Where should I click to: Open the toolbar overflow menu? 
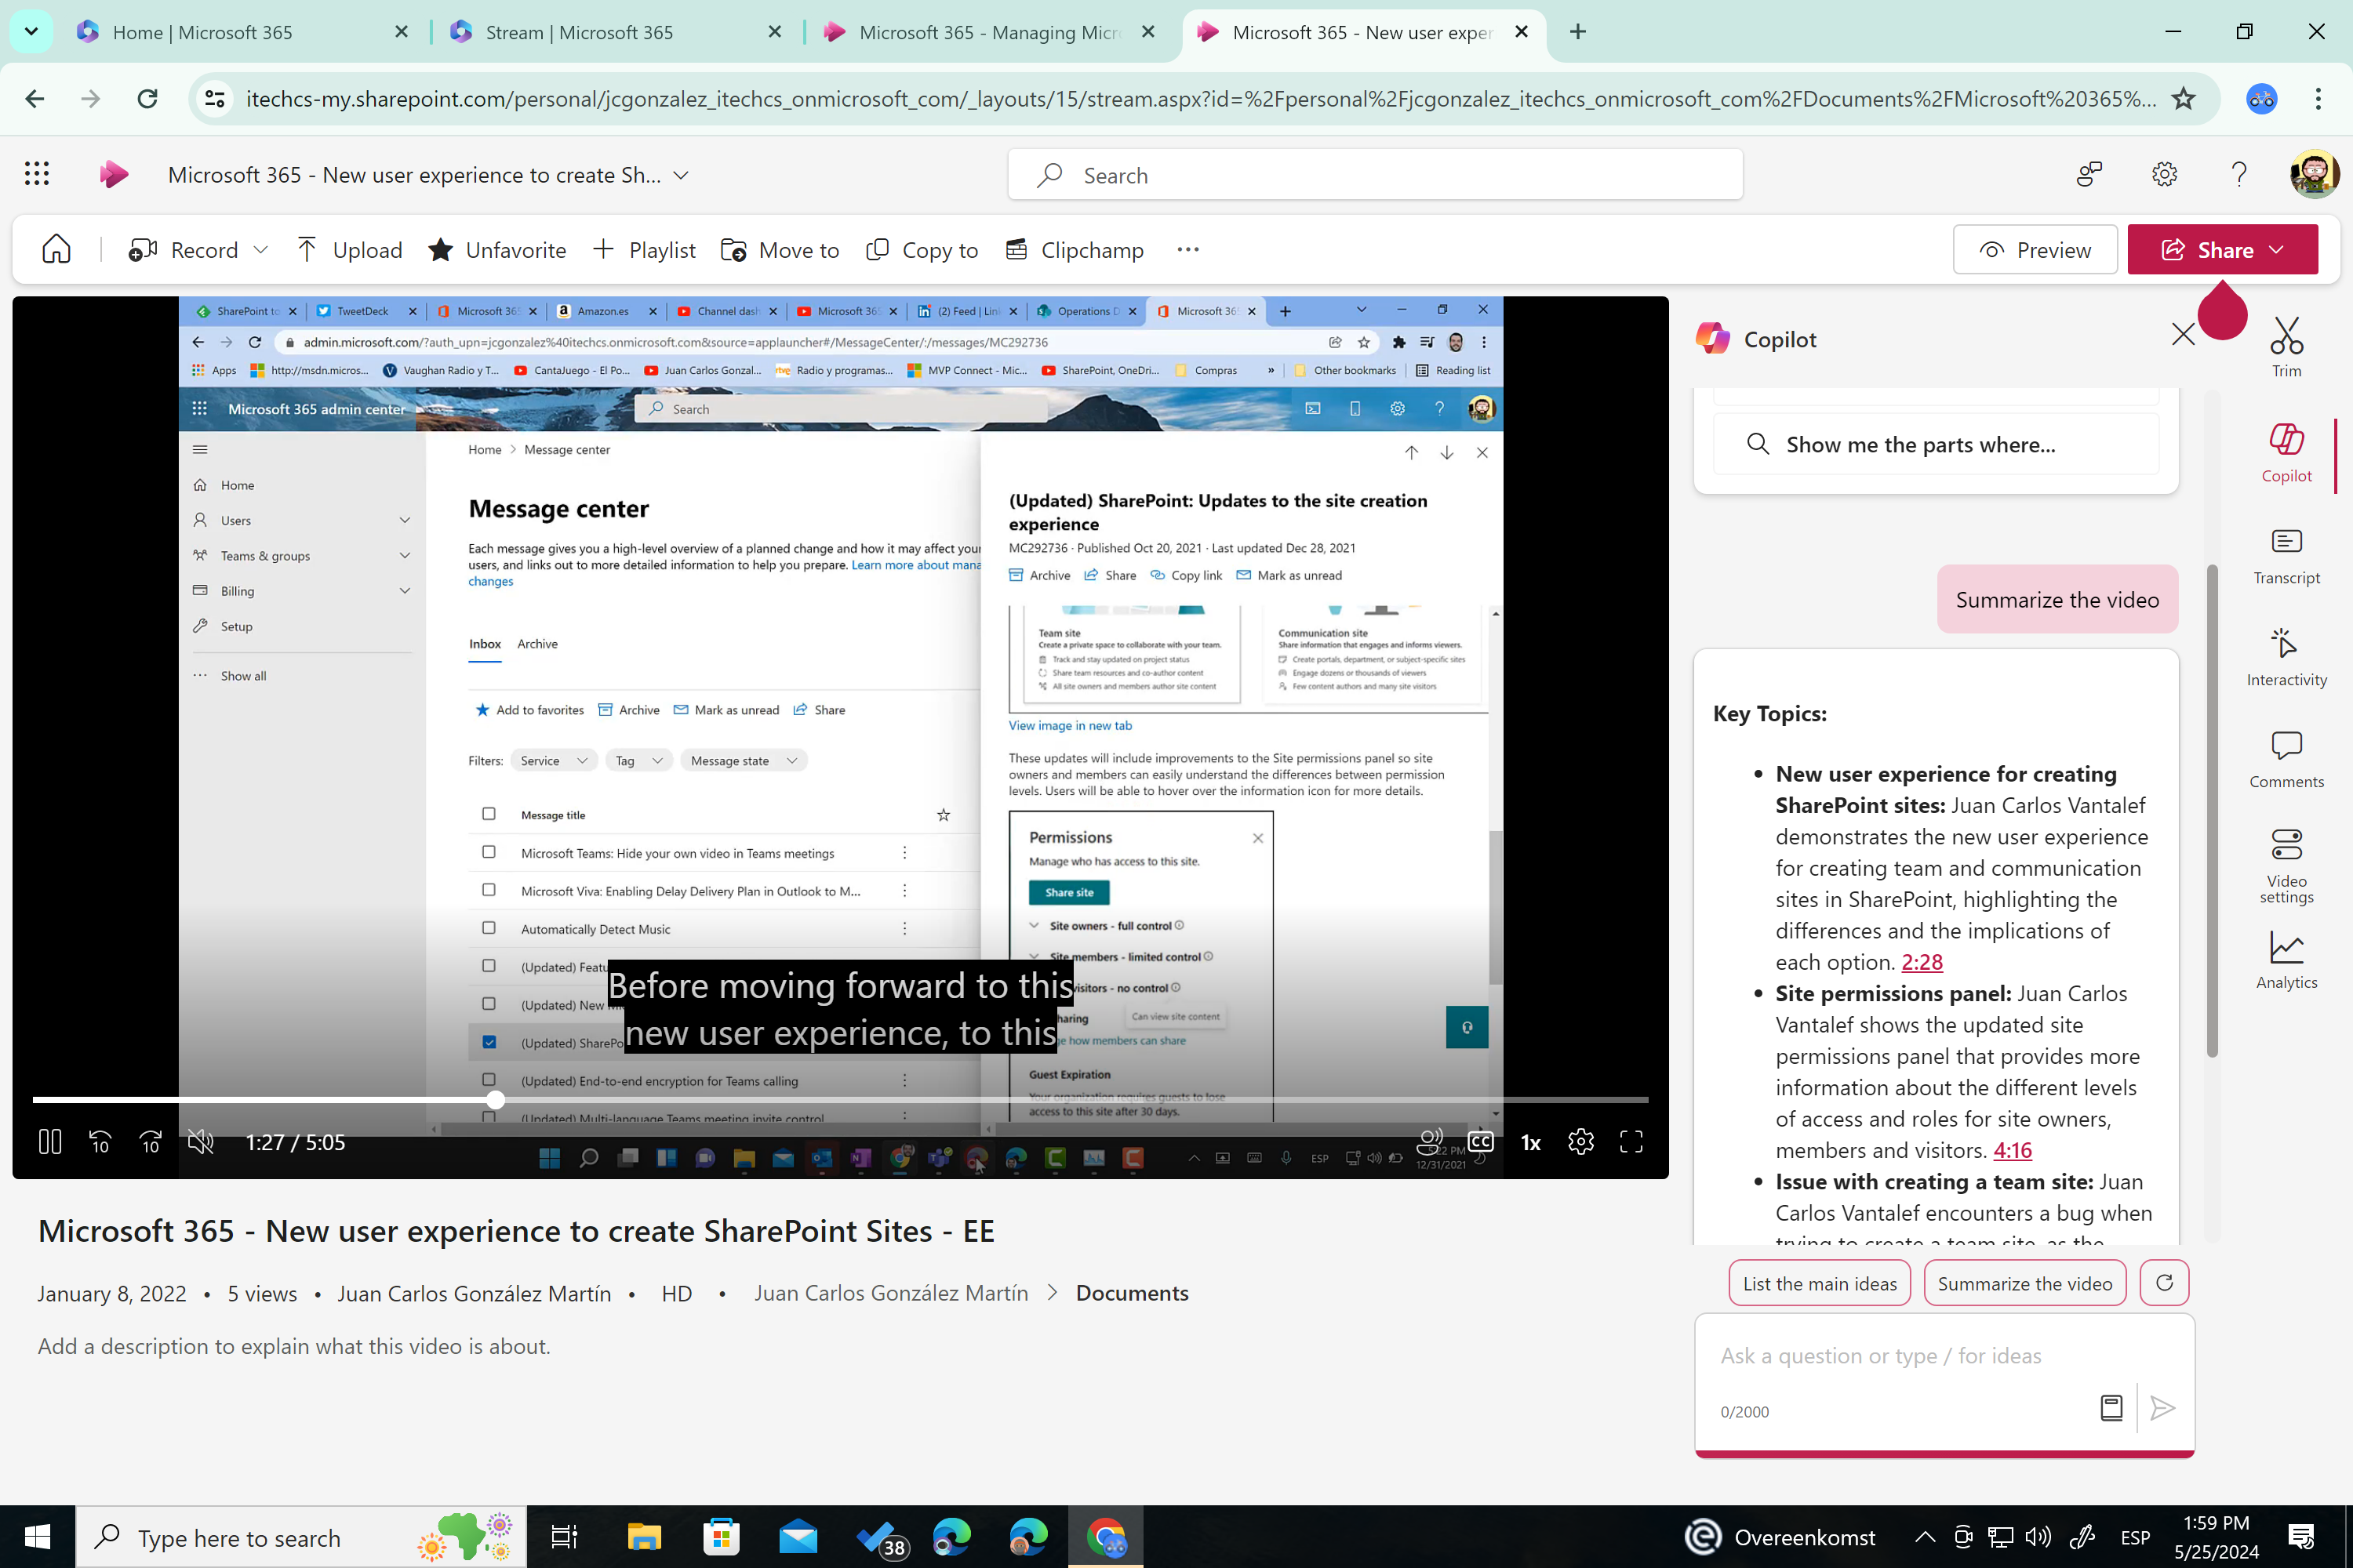tap(1187, 250)
